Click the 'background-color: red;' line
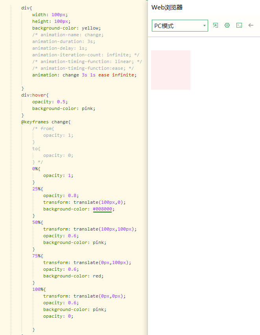Viewport: 260px width, 335px height. tap(74, 276)
